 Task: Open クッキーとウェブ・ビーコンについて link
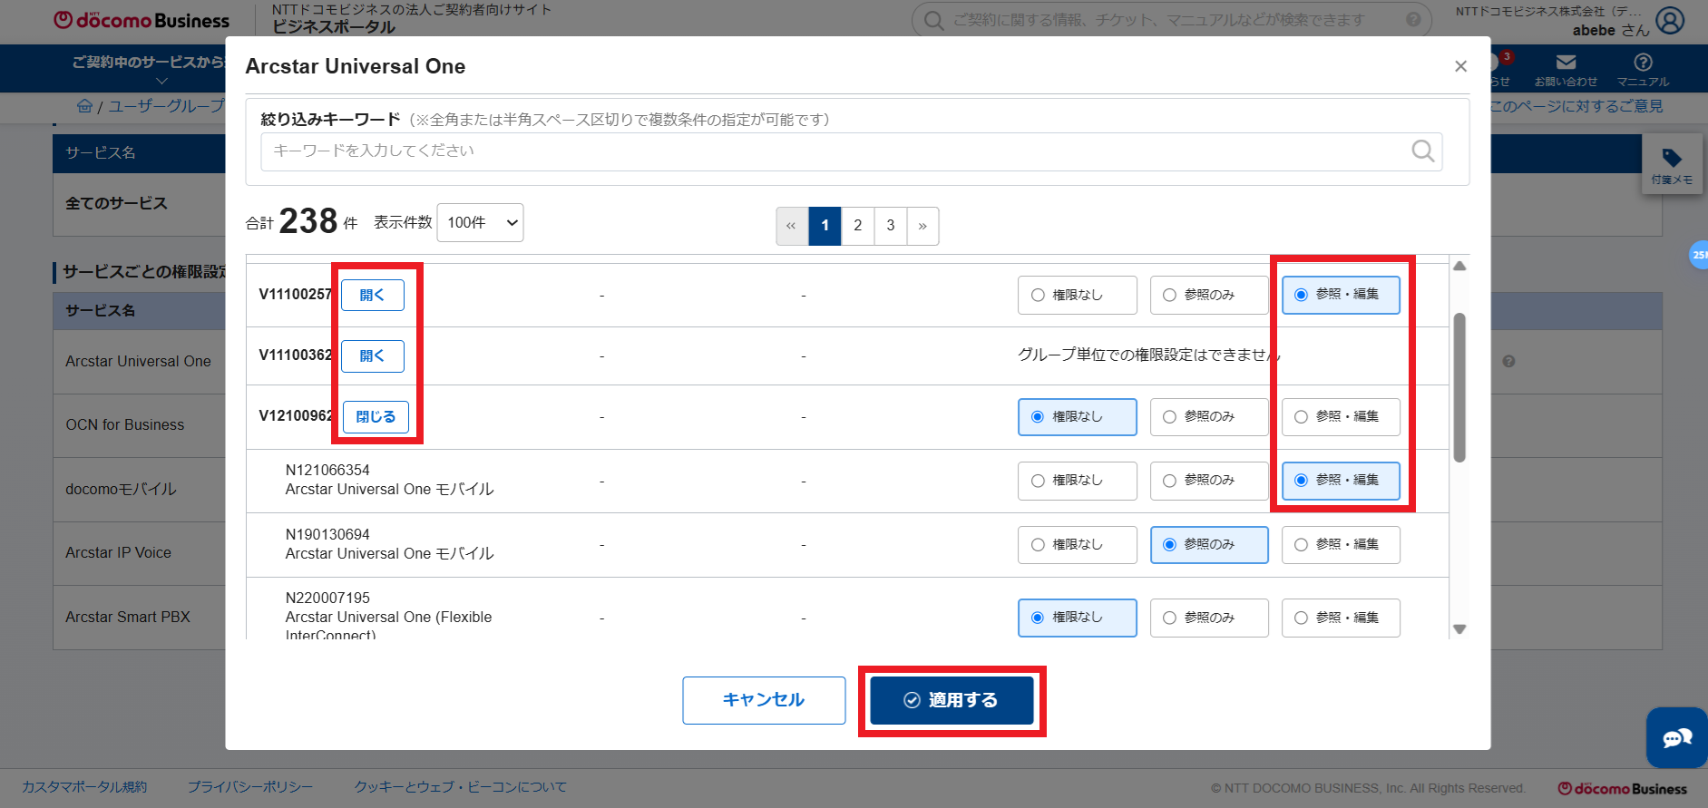[460, 787]
